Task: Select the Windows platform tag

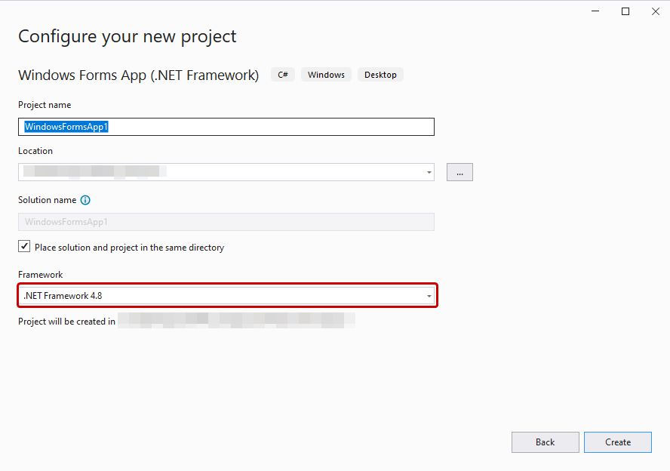Action: point(326,75)
